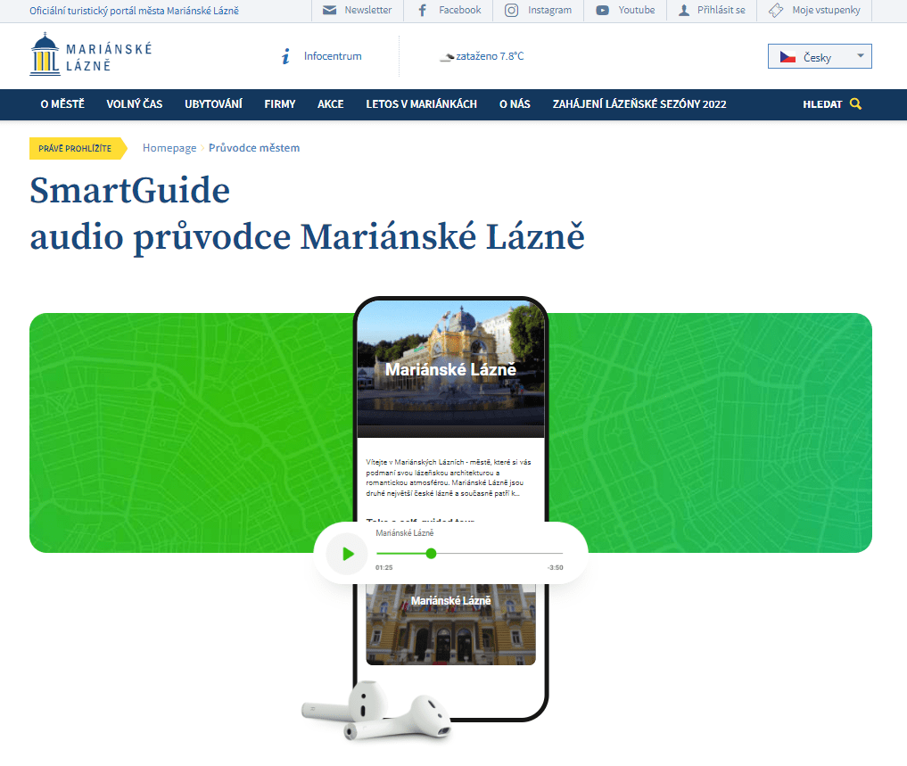Select the UBYTOVÁNÍ menu item

(x=213, y=104)
